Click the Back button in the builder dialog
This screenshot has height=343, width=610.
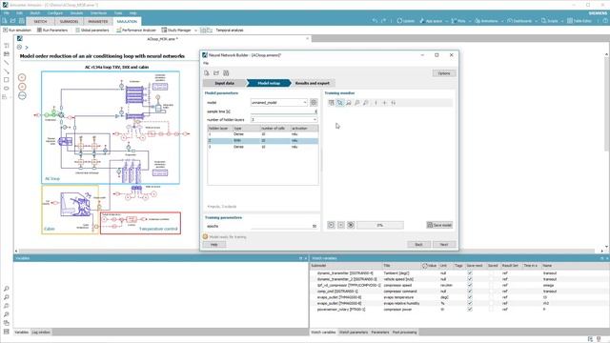[418, 244]
